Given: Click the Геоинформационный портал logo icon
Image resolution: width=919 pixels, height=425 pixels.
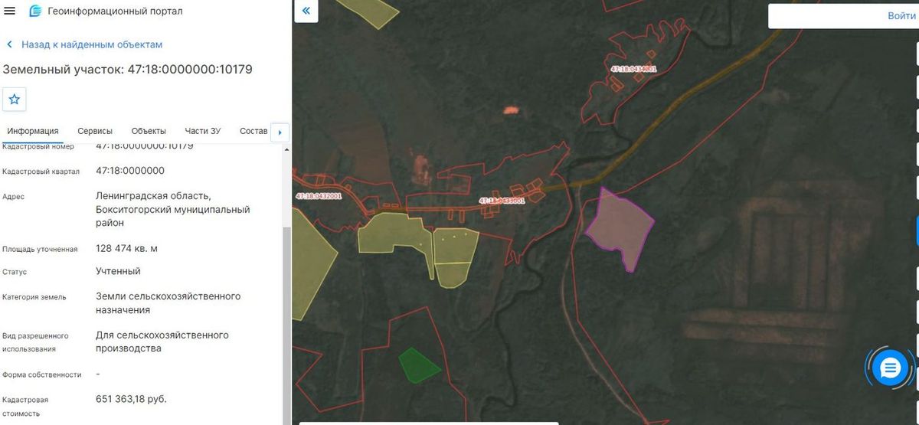Looking at the screenshot, I should [35, 11].
